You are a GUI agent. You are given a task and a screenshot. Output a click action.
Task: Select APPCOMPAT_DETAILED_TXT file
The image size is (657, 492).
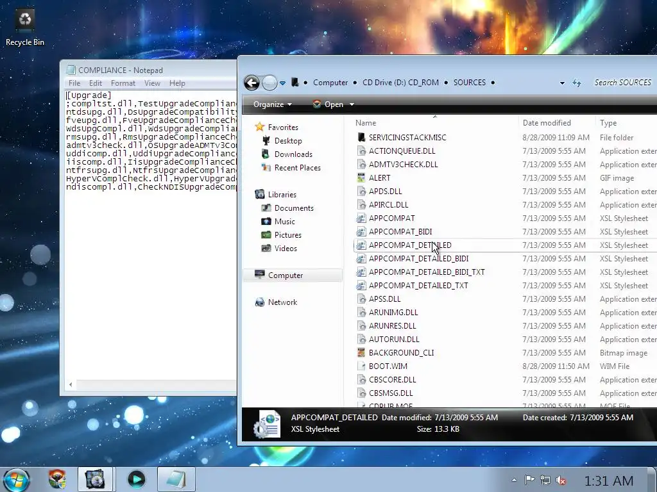click(418, 285)
